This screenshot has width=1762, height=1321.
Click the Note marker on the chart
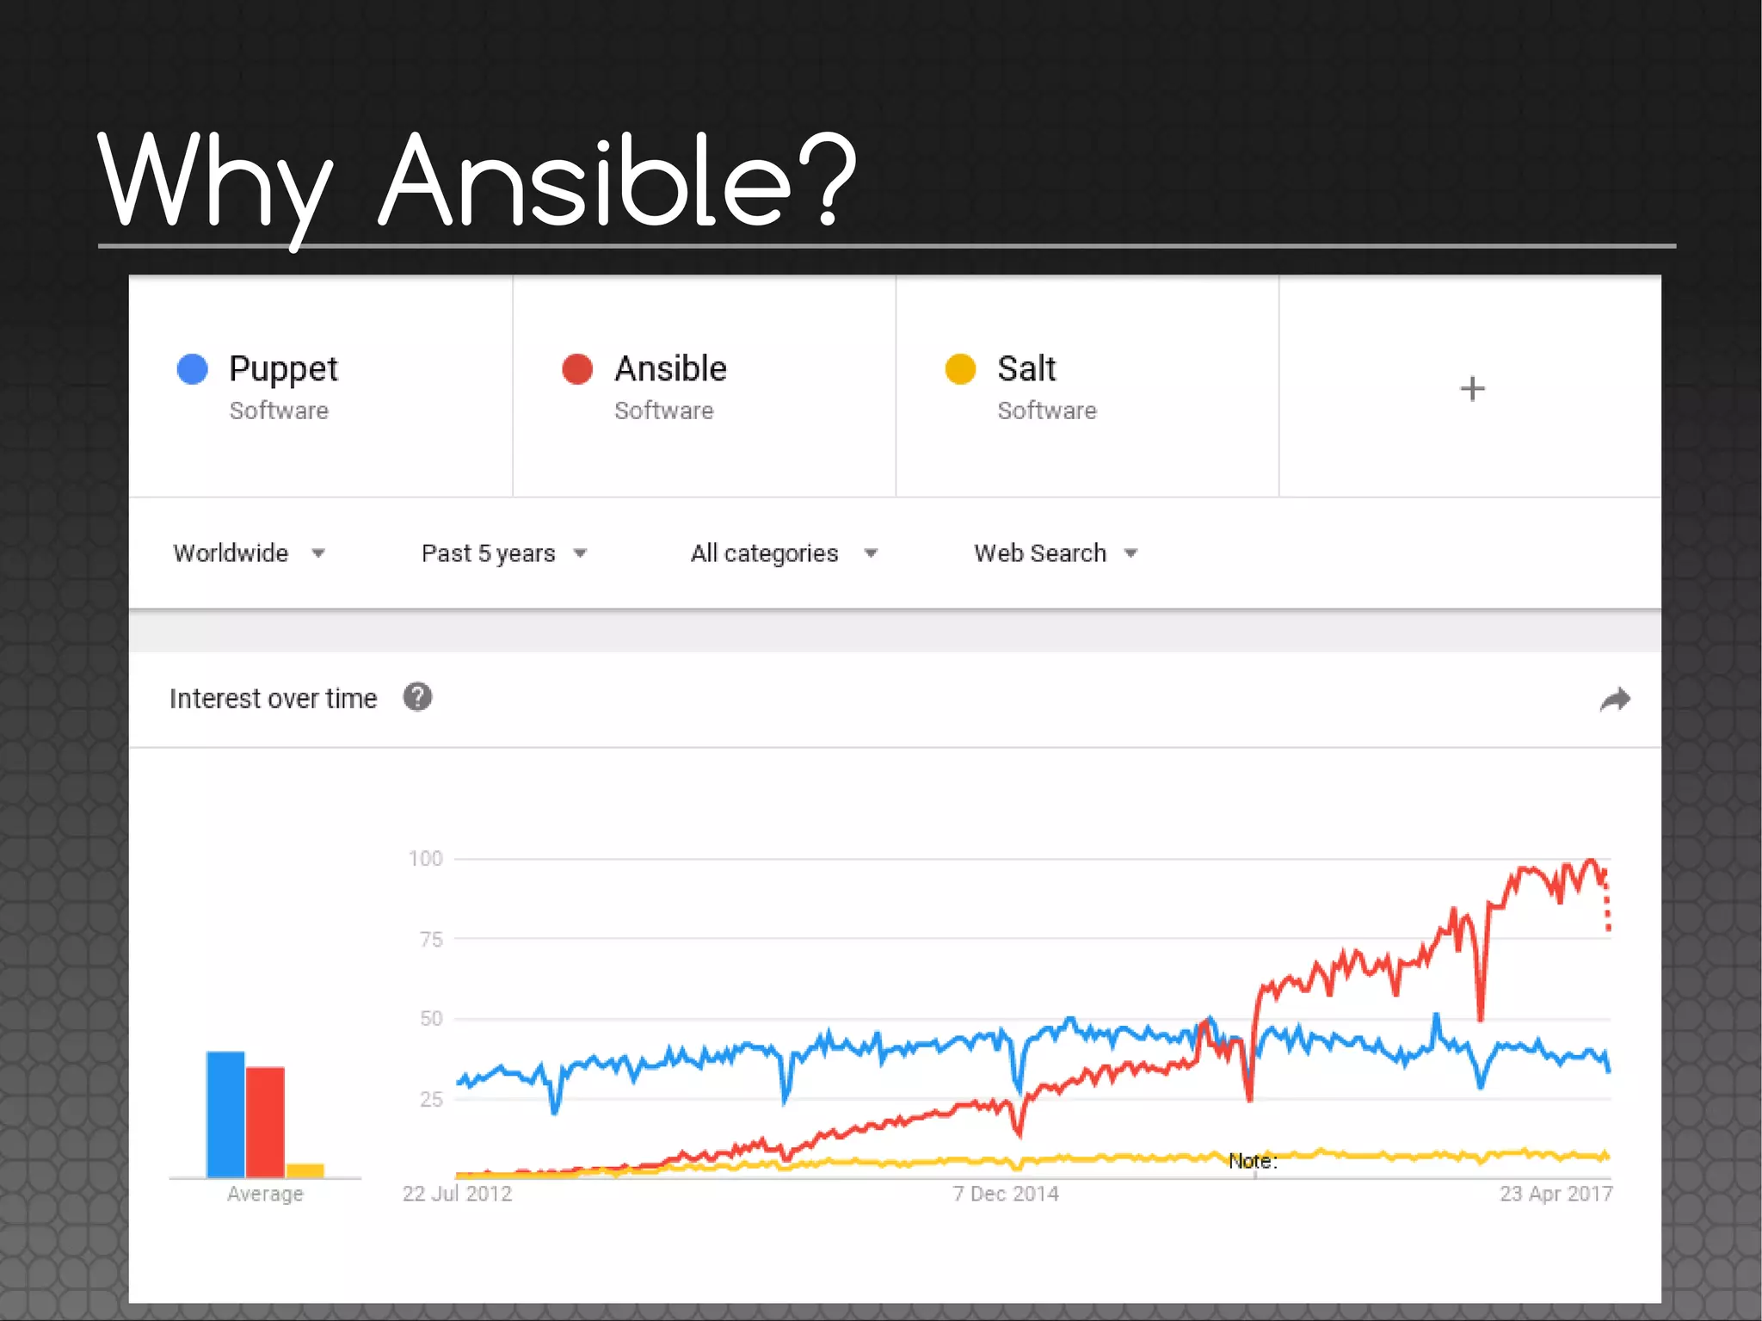1253,1162
